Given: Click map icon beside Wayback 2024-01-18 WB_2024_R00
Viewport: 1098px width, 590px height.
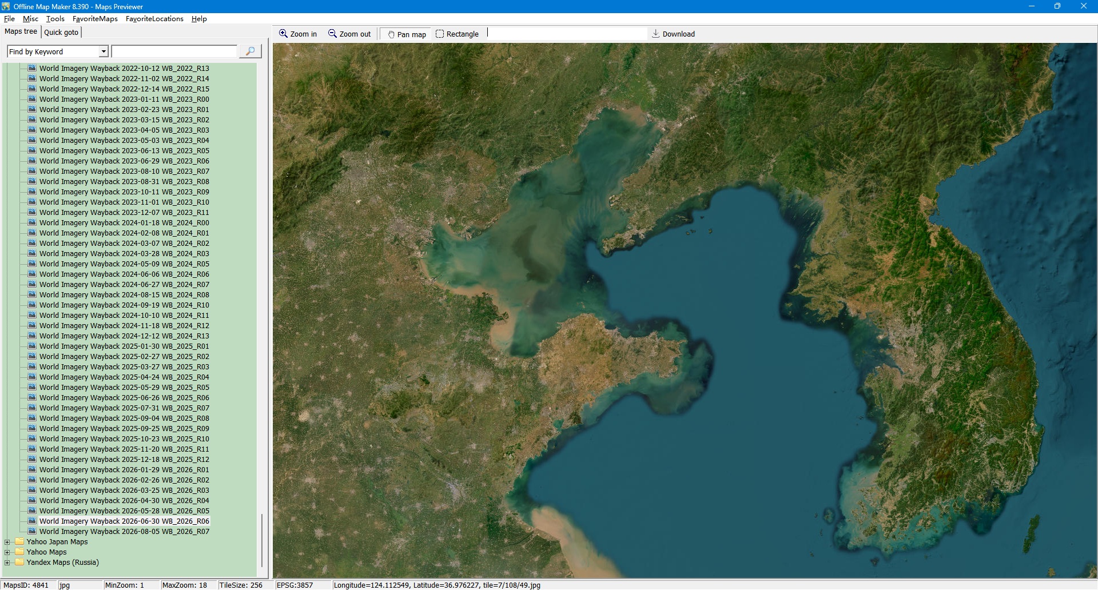Looking at the screenshot, I should click(32, 222).
